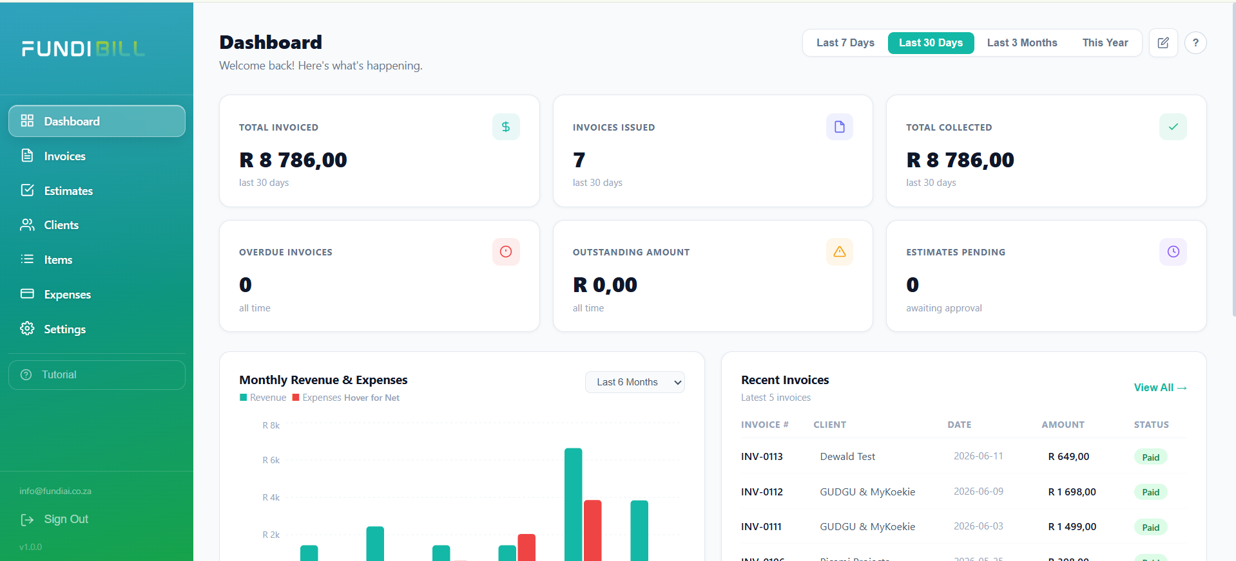Click date 2026-06-03
1236x561 pixels.
[x=978, y=526]
